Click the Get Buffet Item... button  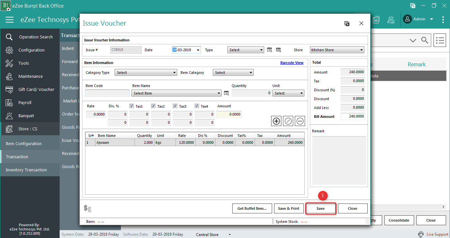(x=252, y=208)
